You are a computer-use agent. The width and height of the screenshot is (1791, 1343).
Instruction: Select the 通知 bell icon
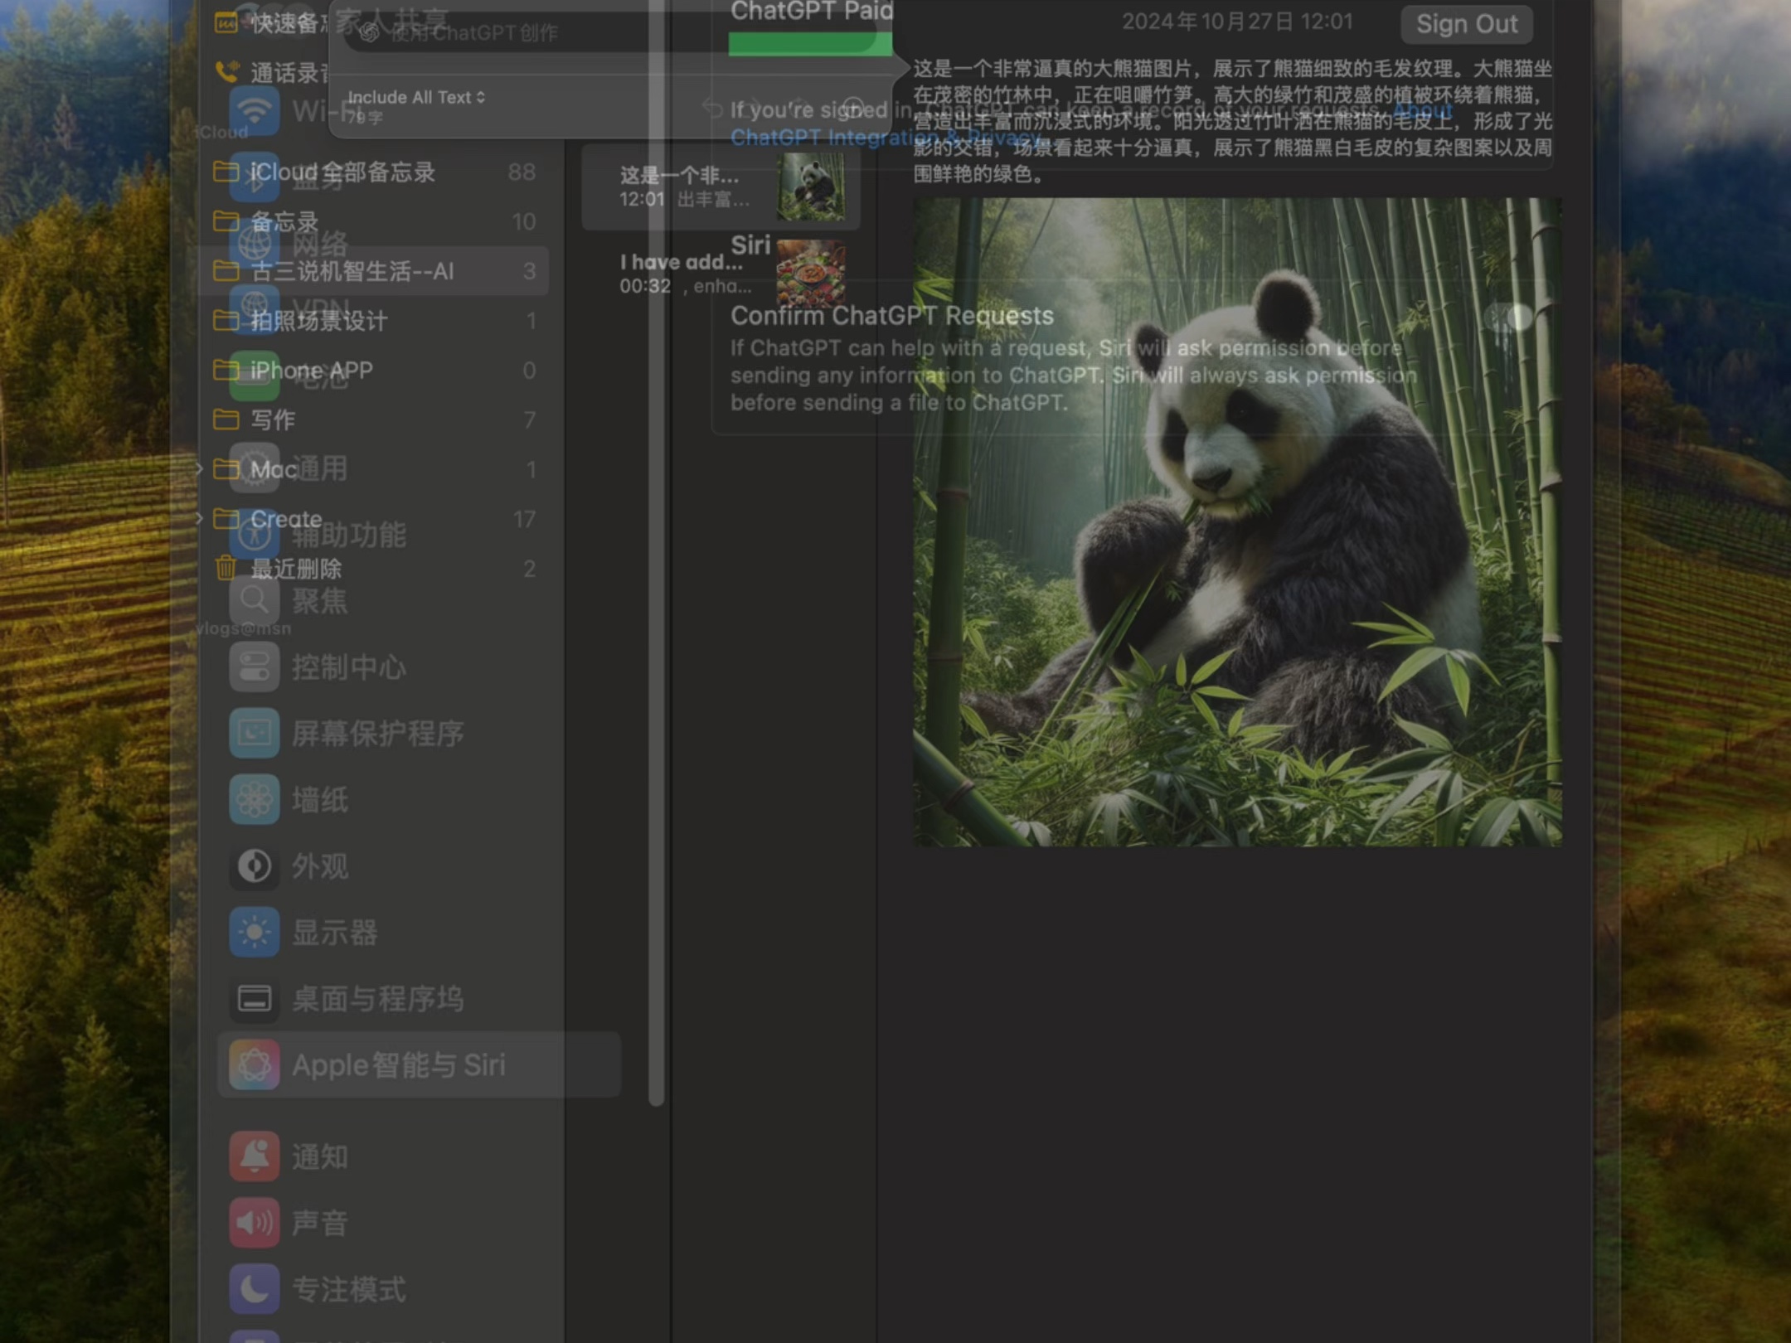(255, 1156)
